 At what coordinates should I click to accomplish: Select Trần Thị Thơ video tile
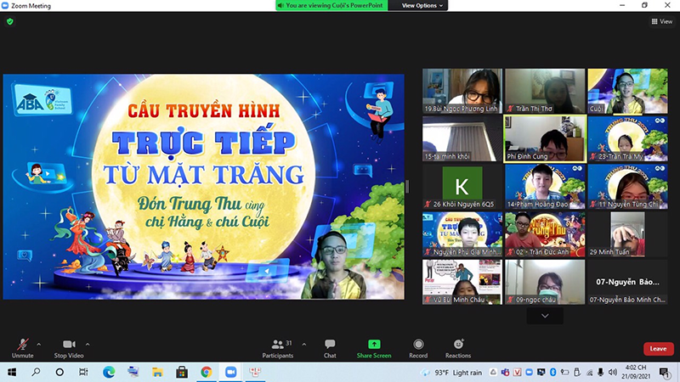click(545, 91)
